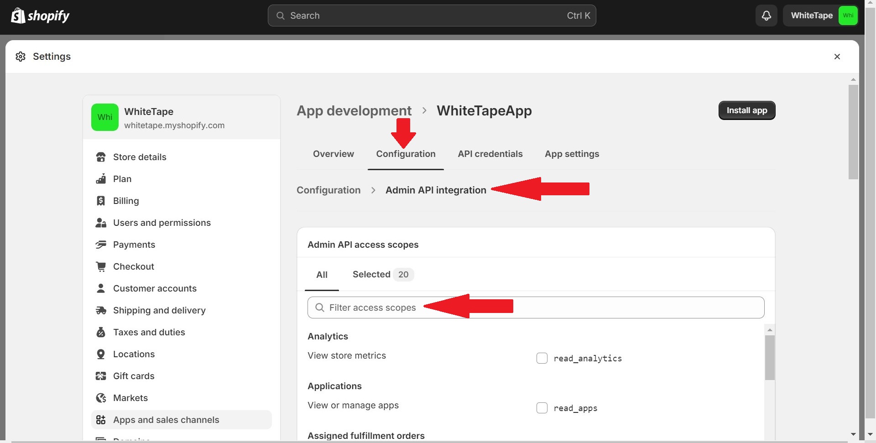The image size is (876, 443).
Task: Click the Gift cards icon
Action: [x=101, y=376]
